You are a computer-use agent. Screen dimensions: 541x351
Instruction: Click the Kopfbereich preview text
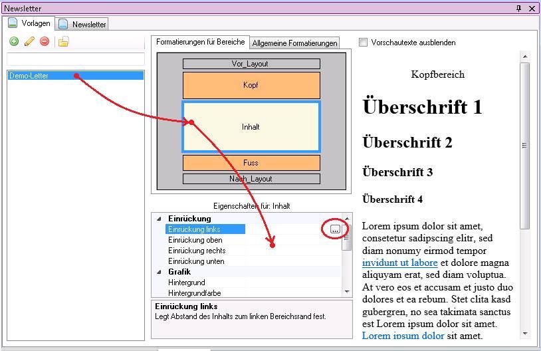[437, 74]
